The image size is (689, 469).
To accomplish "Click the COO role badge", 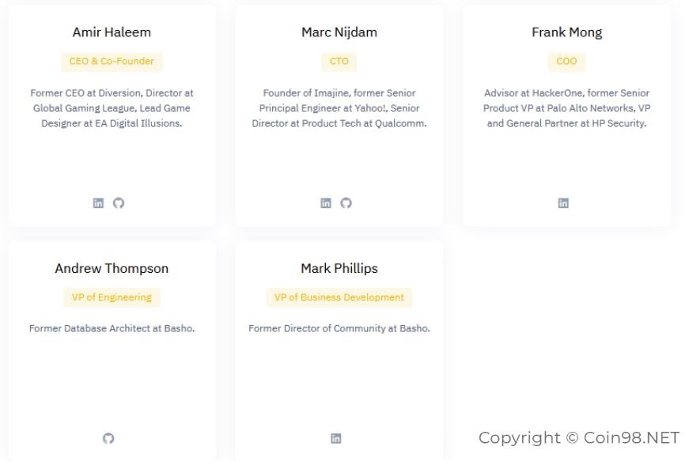I will 566,62.
